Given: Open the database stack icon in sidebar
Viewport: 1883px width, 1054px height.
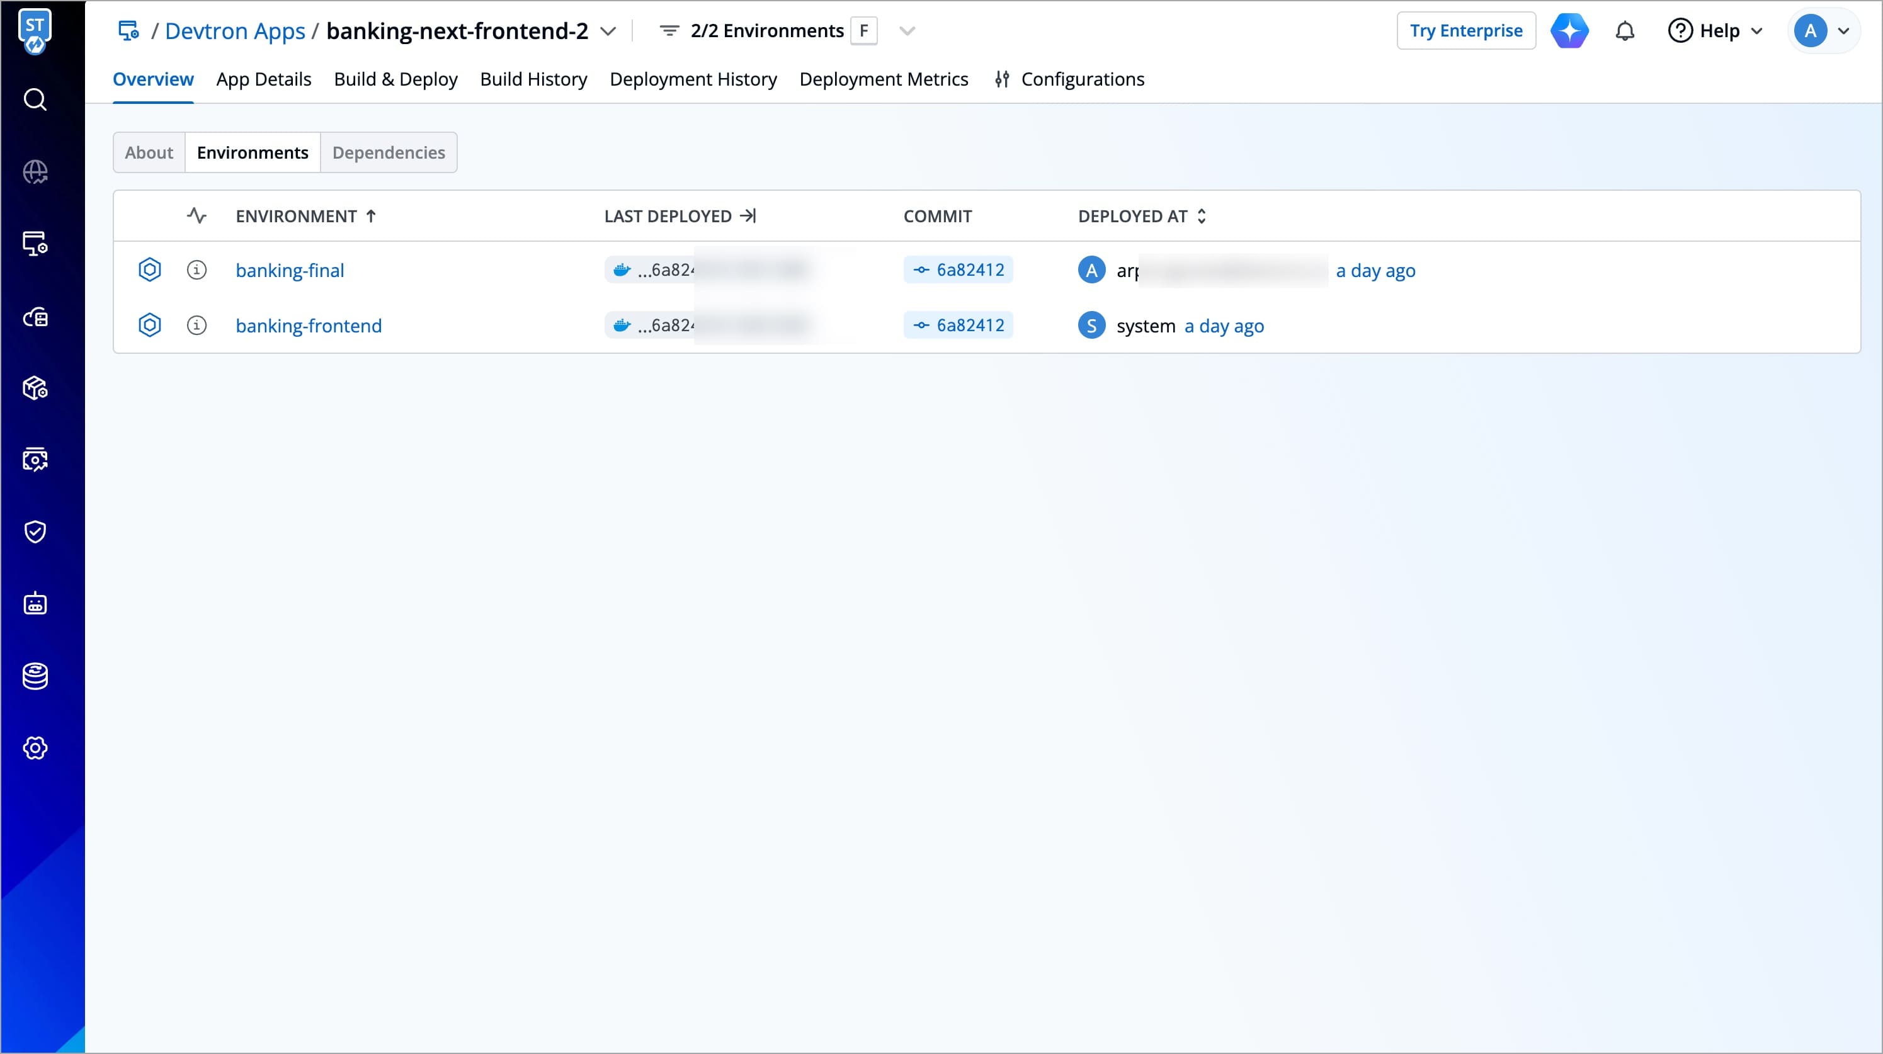Looking at the screenshot, I should (x=35, y=676).
